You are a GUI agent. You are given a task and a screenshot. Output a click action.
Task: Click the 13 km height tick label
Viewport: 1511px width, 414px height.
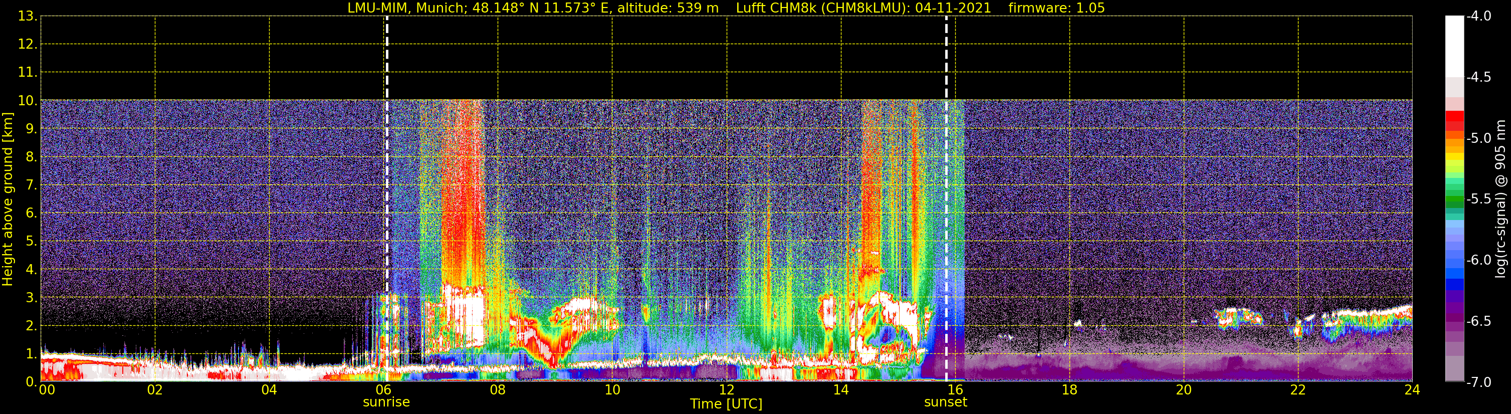pyautogui.click(x=28, y=17)
